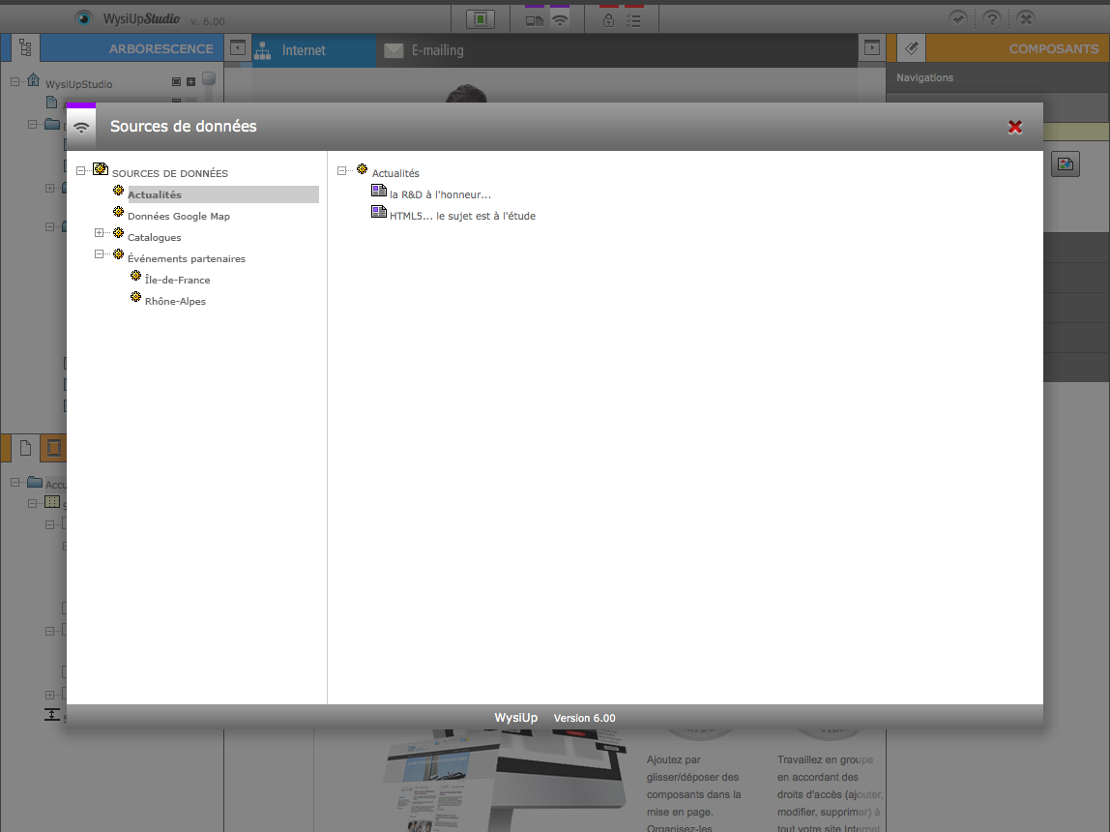Collapse the WysiUpStudio root in Arborescence
This screenshot has height=832, width=1110.
pyautogui.click(x=15, y=82)
